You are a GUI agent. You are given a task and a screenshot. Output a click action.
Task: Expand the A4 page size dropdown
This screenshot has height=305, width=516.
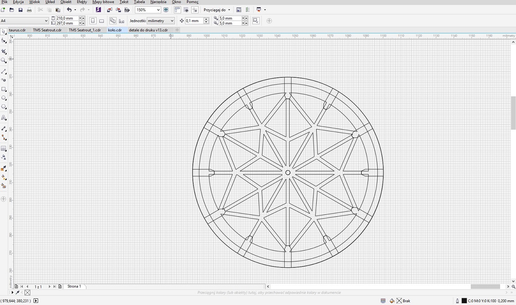(46, 21)
